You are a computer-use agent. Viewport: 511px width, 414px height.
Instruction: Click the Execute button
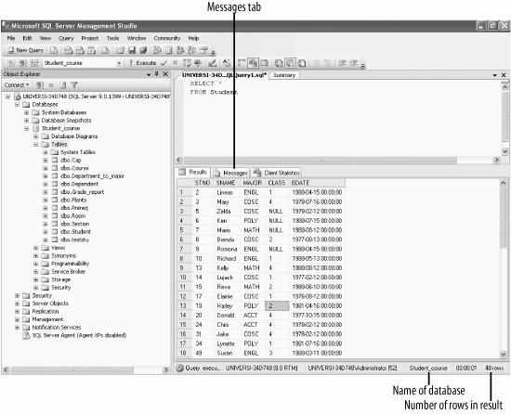coord(143,63)
